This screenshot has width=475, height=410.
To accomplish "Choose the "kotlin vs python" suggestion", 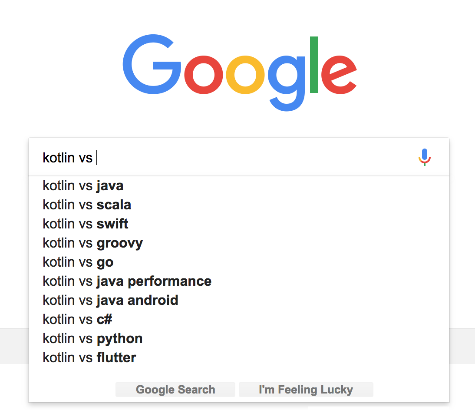I will [x=239, y=338].
